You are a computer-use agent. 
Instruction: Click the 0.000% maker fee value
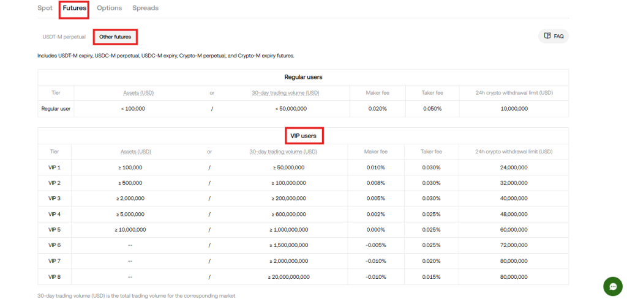click(376, 229)
